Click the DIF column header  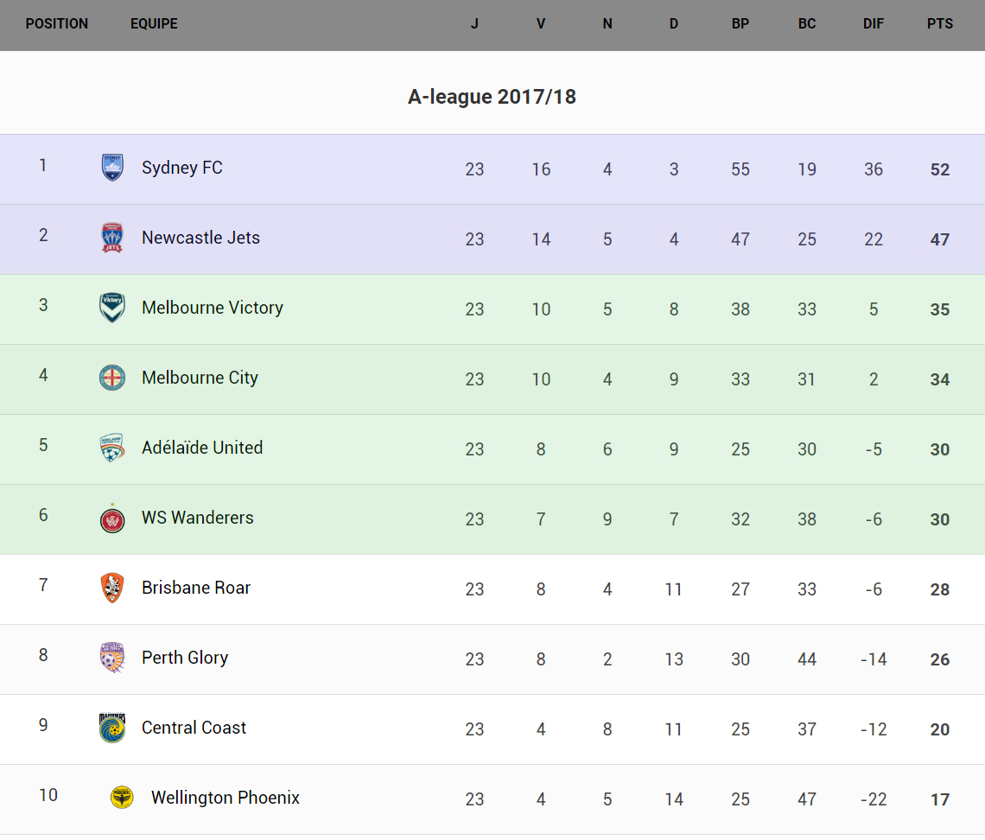click(874, 24)
